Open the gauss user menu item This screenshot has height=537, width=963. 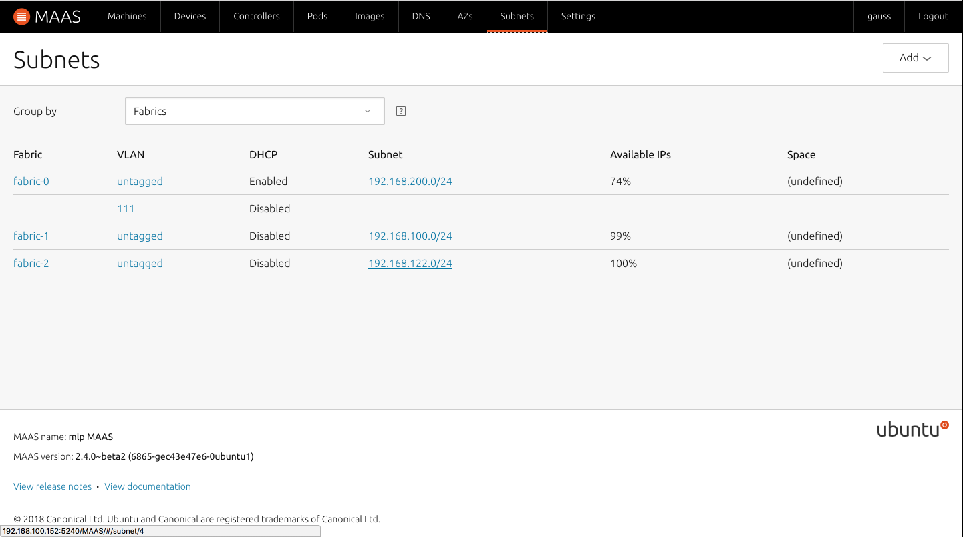(879, 16)
